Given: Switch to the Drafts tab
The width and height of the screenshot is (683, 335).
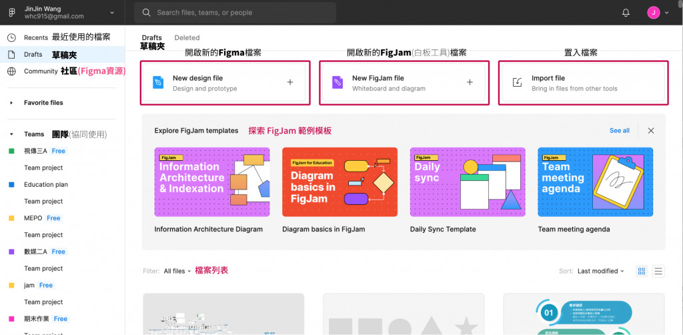Looking at the screenshot, I should click(151, 38).
